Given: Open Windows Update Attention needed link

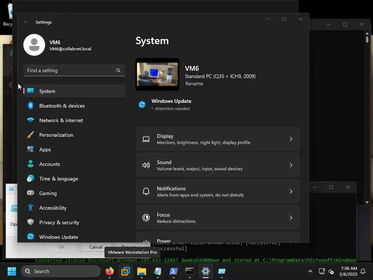Looking at the screenshot, I should (x=172, y=109).
